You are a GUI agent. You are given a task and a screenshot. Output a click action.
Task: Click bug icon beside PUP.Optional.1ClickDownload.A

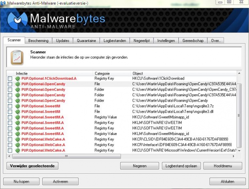click(x=17, y=79)
